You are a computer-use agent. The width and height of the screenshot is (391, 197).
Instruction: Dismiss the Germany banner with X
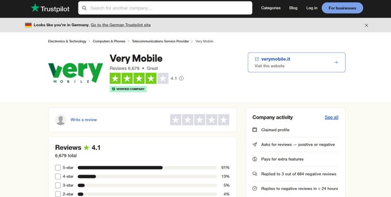point(366,25)
